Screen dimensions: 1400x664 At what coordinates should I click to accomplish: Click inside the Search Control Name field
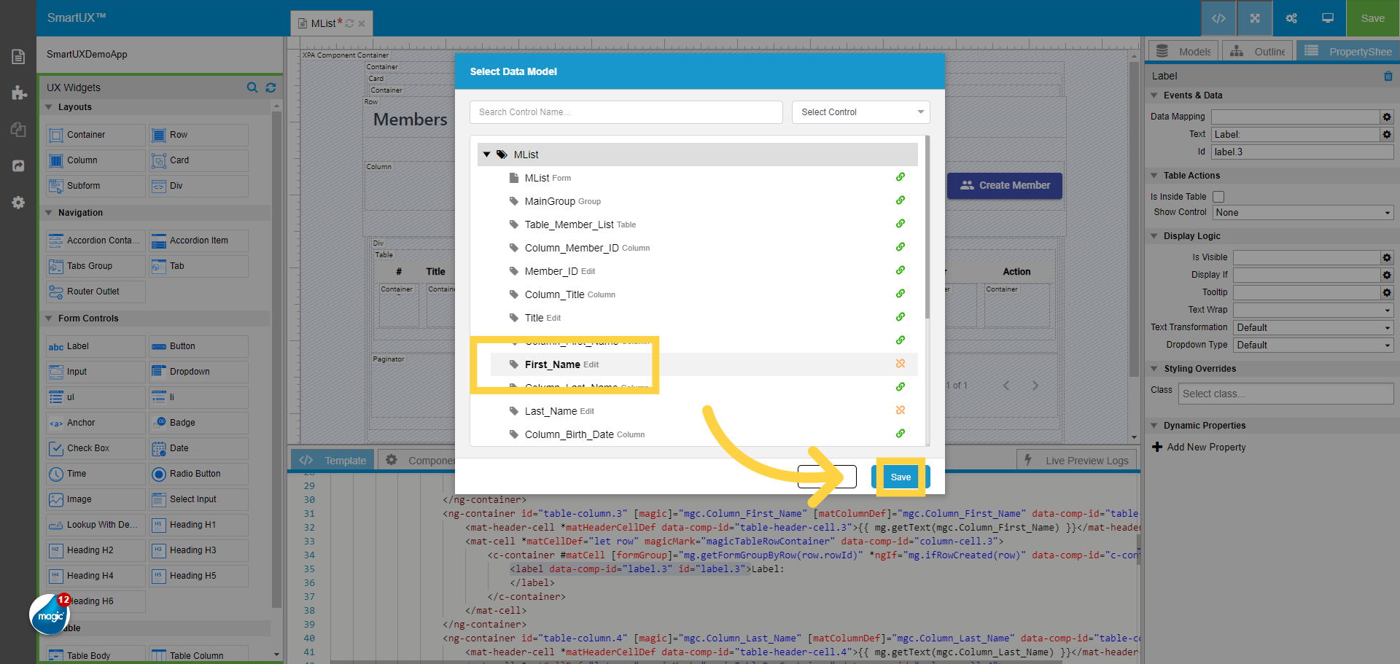[x=626, y=112]
